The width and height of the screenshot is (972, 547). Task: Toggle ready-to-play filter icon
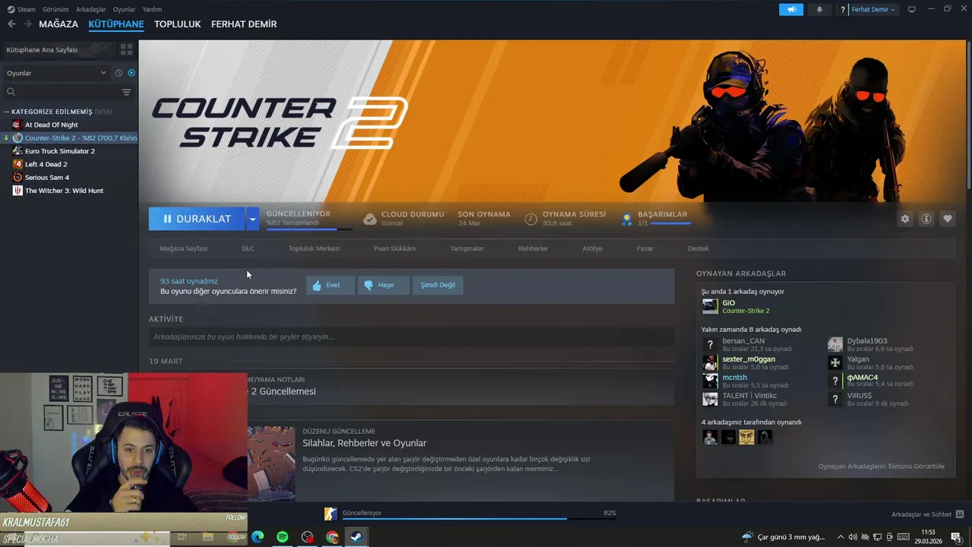[x=131, y=73]
